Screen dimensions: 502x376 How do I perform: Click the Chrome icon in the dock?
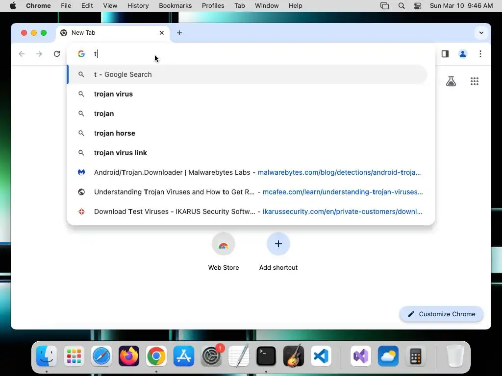[156, 356]
